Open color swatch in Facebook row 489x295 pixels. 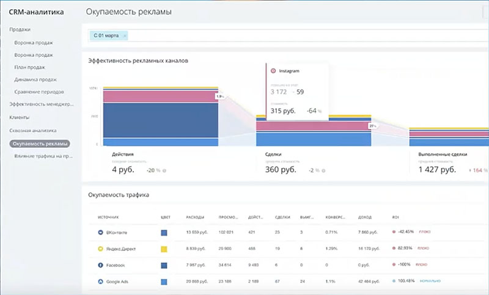[x=164, y=266]
